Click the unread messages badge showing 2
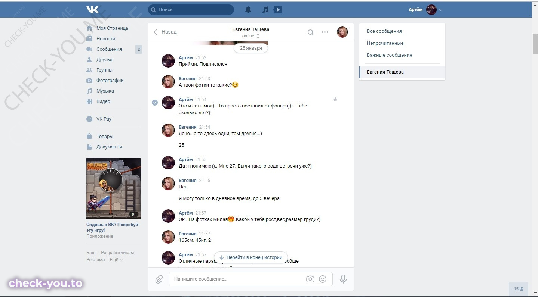Screen dimensions: 538x297 click(139, 49)
